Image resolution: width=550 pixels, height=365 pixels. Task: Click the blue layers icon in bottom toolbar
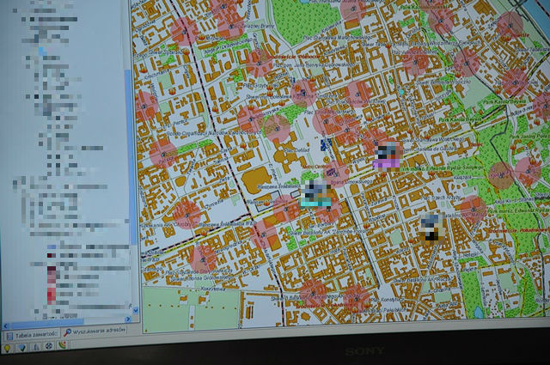point(21,347)
